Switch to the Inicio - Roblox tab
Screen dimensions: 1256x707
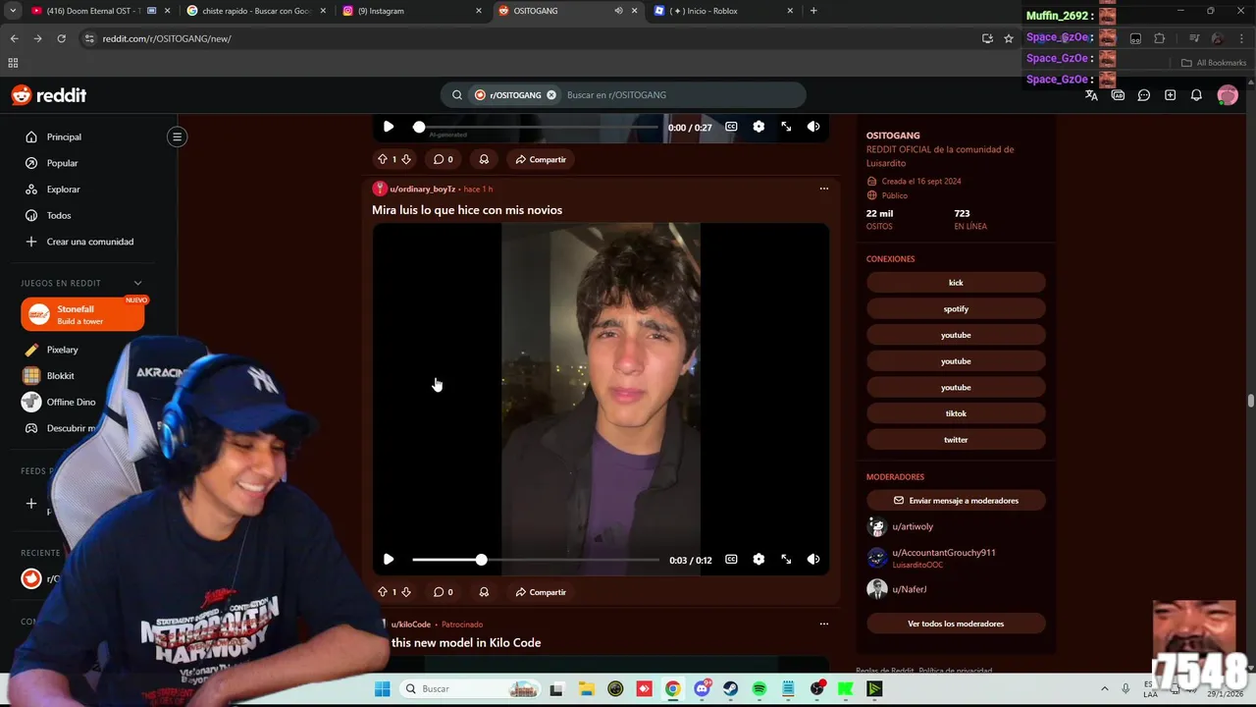[724, 11]
